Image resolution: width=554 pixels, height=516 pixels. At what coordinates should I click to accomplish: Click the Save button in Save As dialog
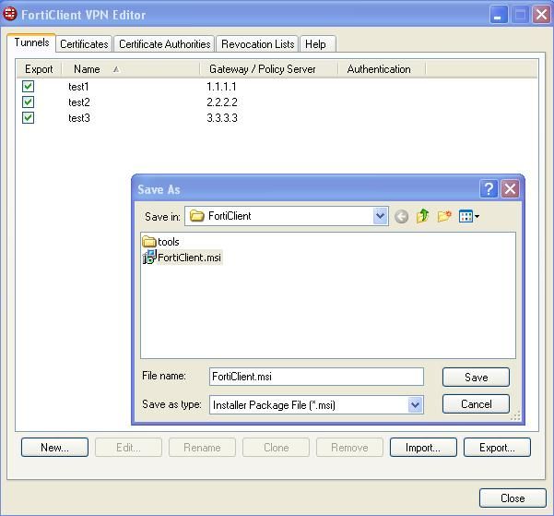(476, 377)
